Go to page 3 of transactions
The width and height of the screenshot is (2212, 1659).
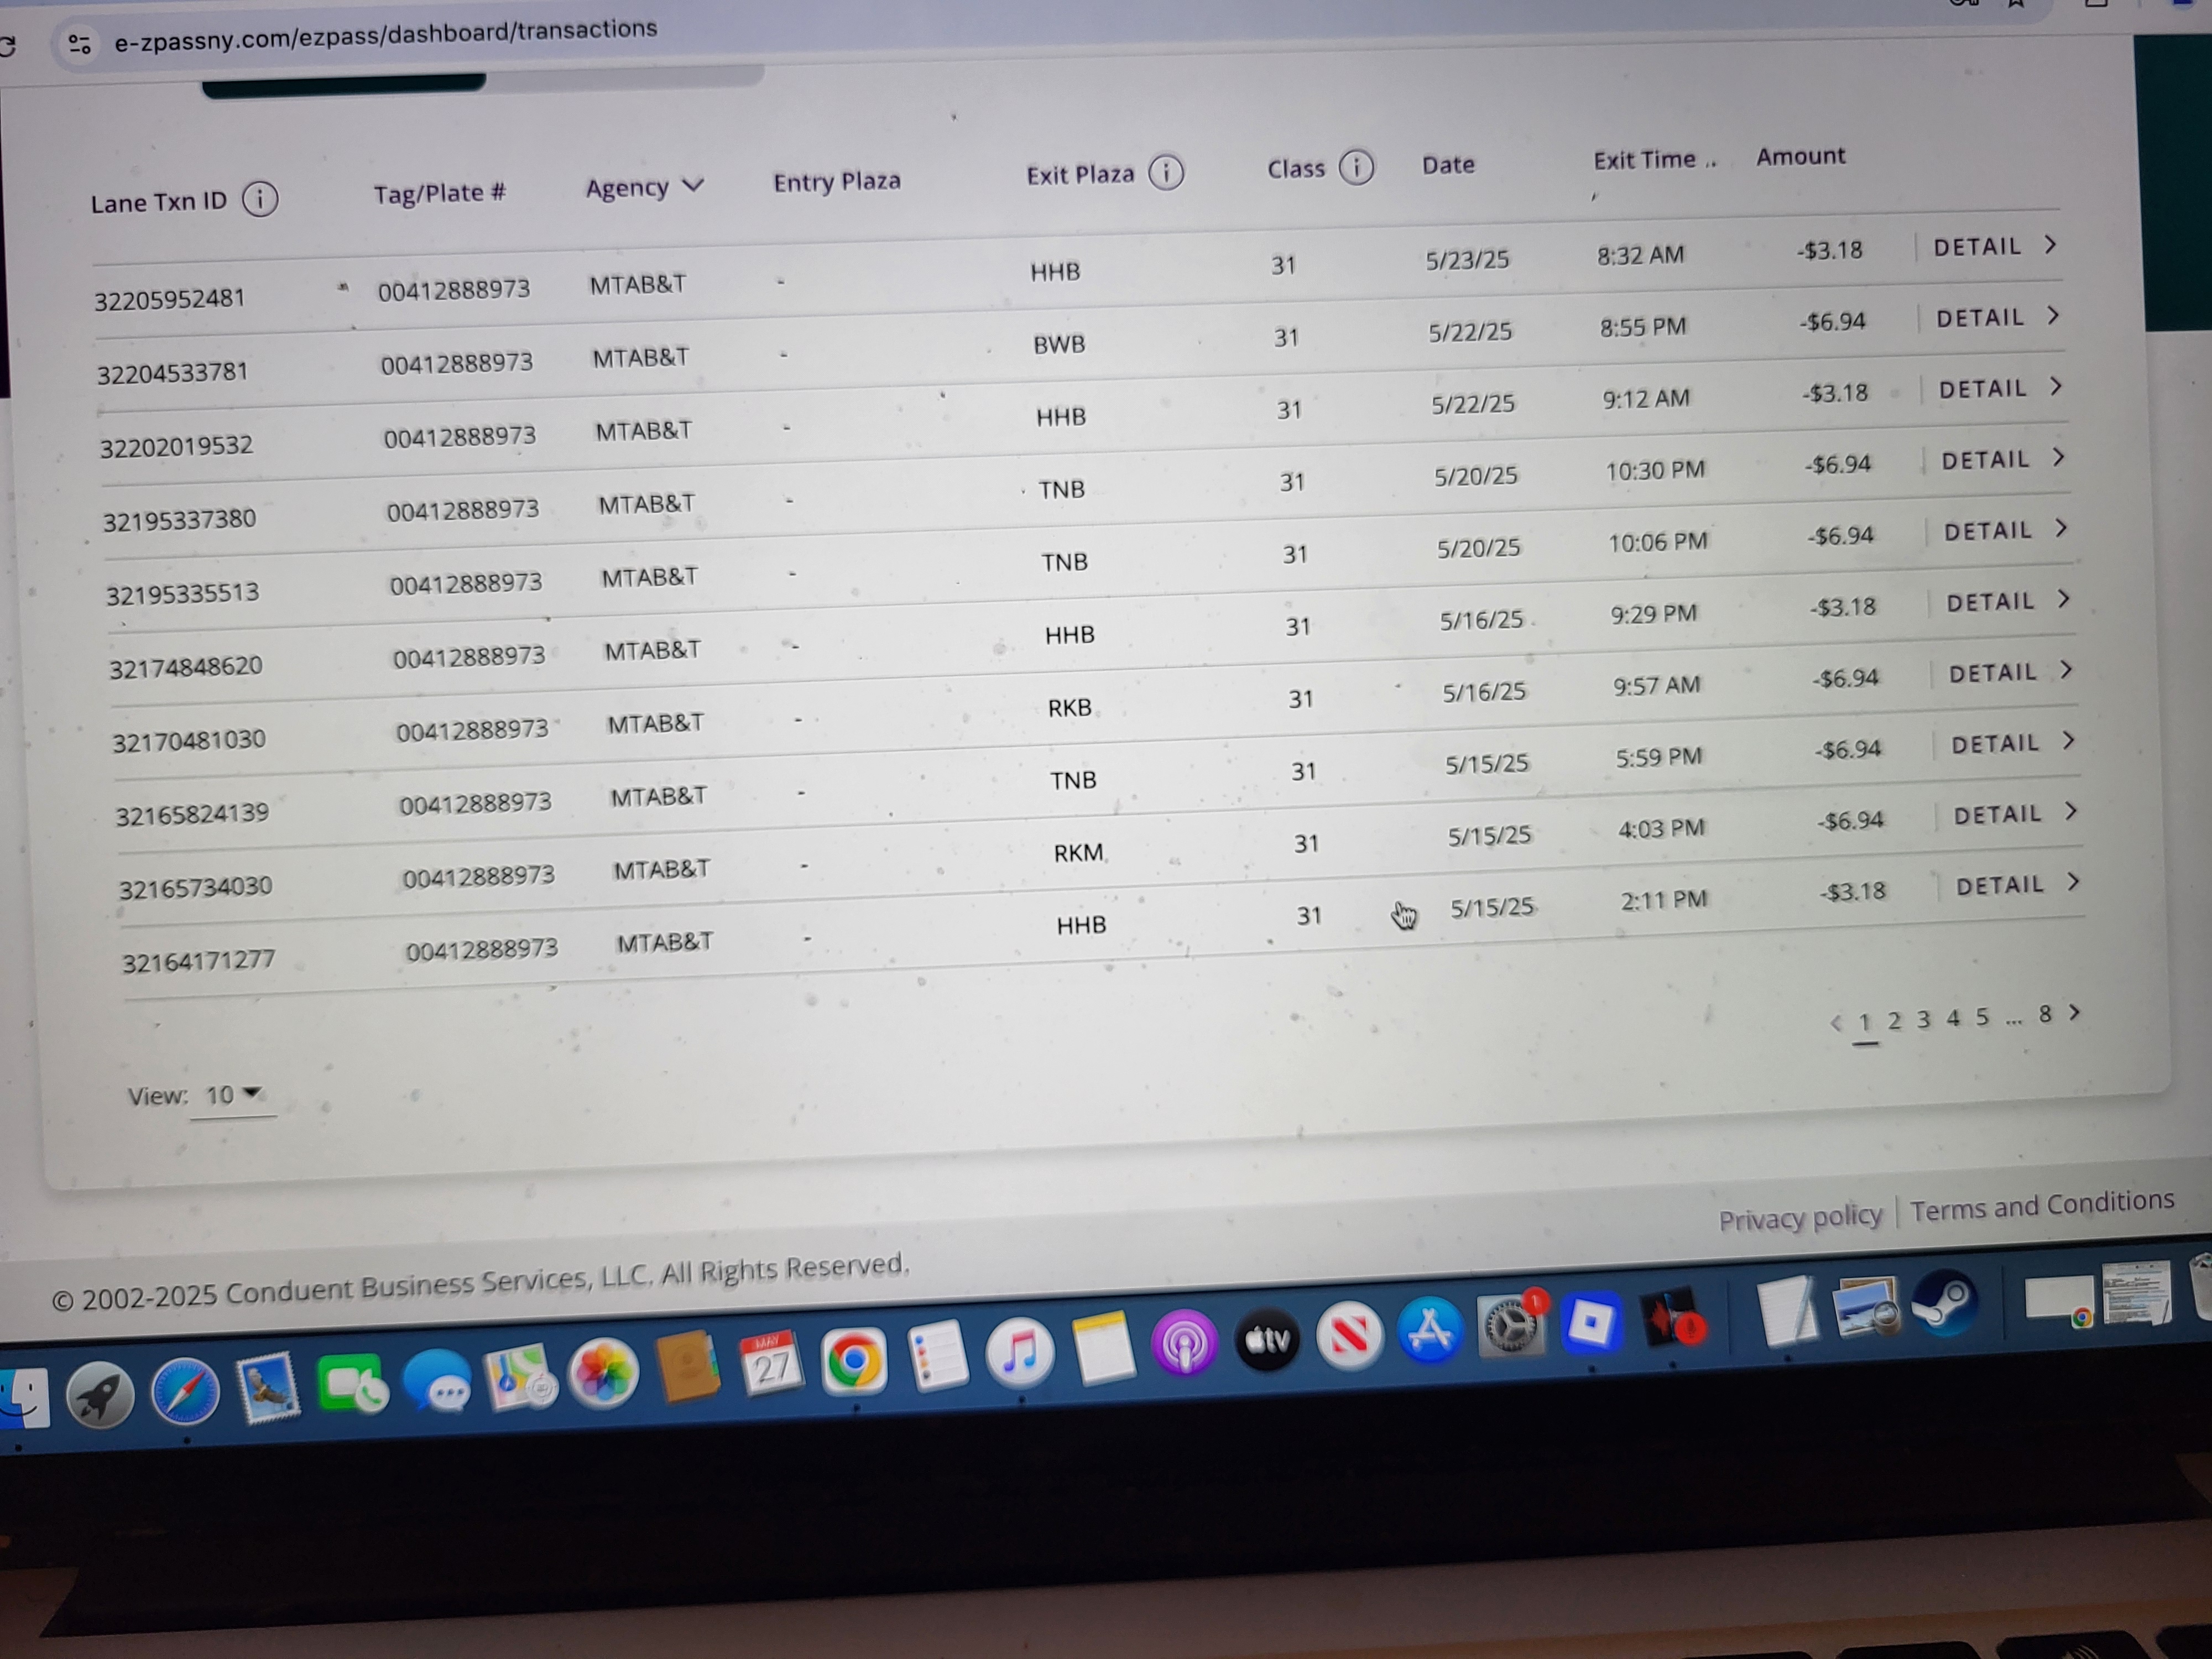[1923, 1020]
